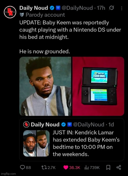The image size is (128, 176).
Task: Open share options with the share icon
Action: click(x=119, y=167)
